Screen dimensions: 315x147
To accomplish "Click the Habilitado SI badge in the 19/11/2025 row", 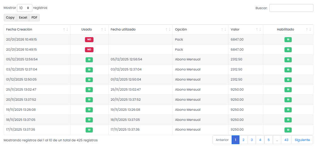I will pyautogui.click(x=288, y=110).
